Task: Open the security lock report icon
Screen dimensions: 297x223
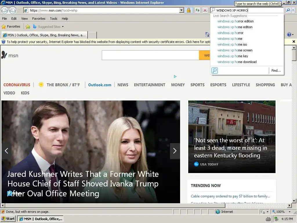Action: (x=189, y=10)
